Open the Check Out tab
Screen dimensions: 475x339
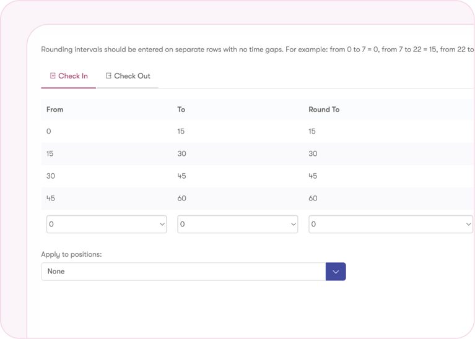click(x=127, y=76)
